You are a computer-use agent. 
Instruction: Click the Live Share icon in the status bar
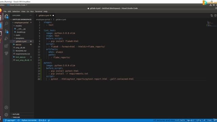(49, 120)
